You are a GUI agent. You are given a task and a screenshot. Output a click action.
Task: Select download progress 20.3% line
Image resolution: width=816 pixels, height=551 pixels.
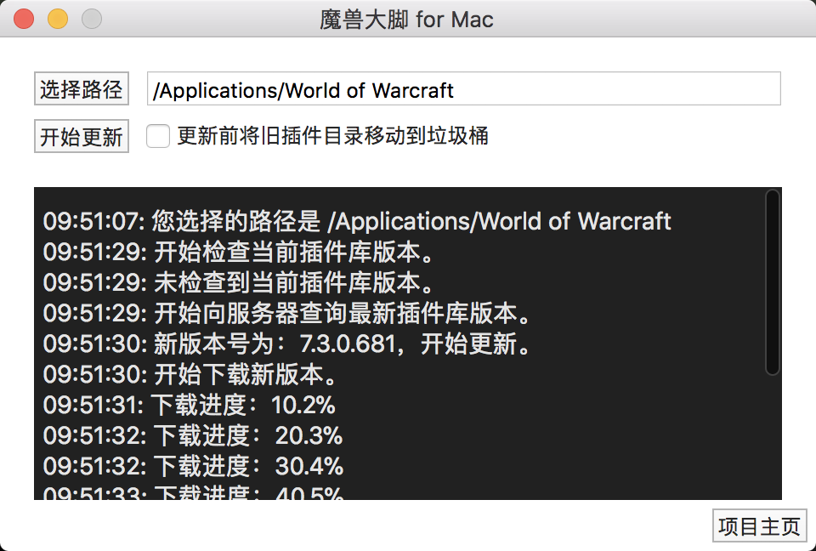tap(193, 435)
